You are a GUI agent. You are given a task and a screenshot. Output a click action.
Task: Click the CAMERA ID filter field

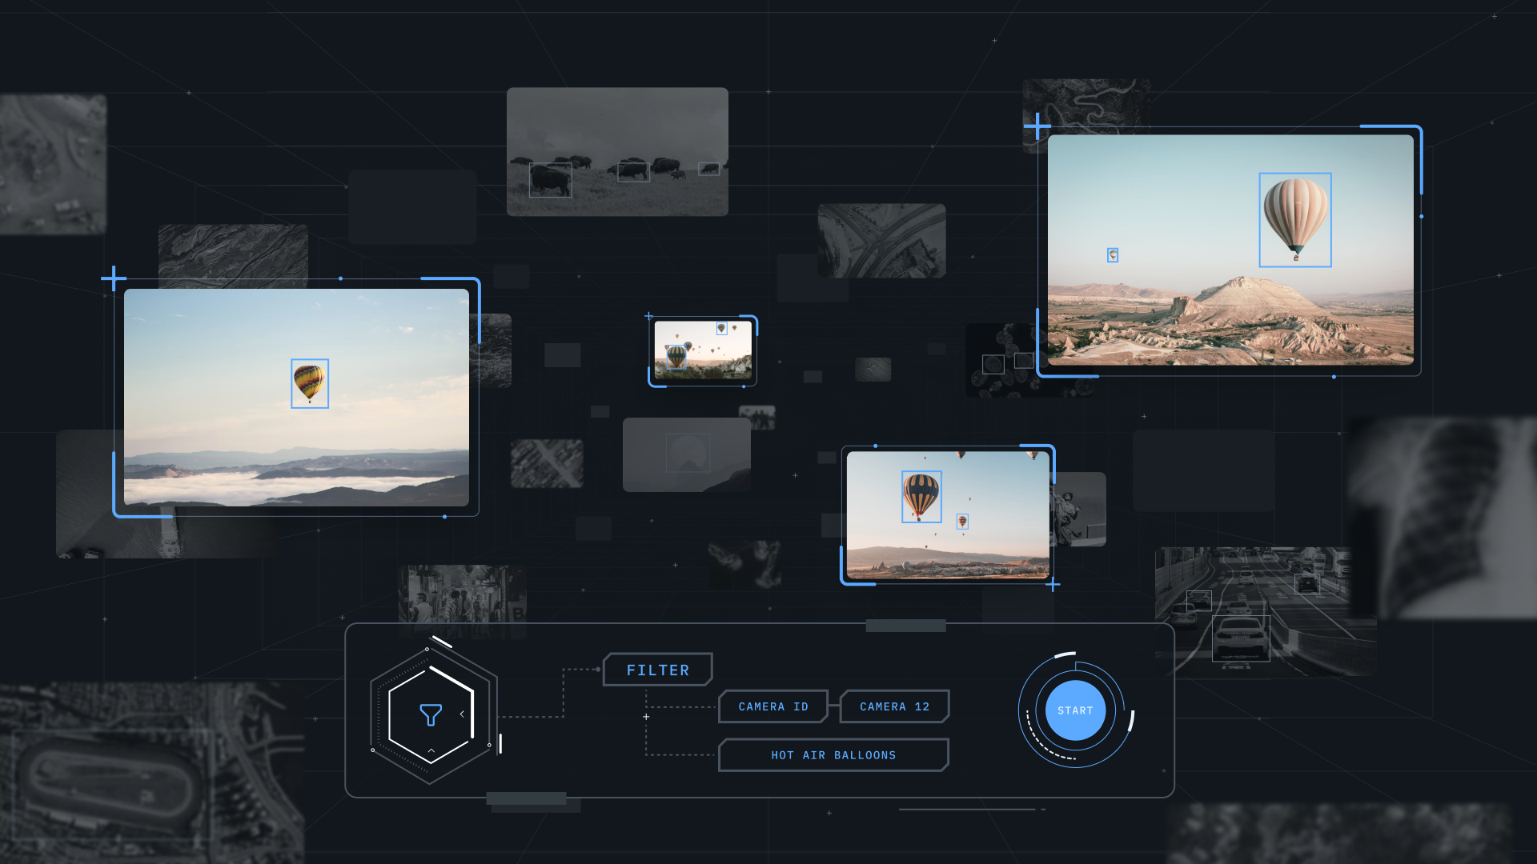(x=773, y=706)
